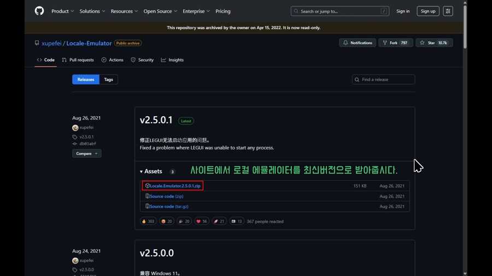Expand the Solutions dropdown
This screenshot has height=276, width=492.
[x=92, y=11]
